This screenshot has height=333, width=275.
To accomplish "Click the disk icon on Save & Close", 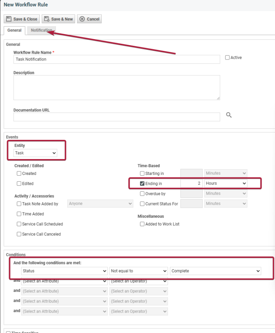I will pos(8,19).
